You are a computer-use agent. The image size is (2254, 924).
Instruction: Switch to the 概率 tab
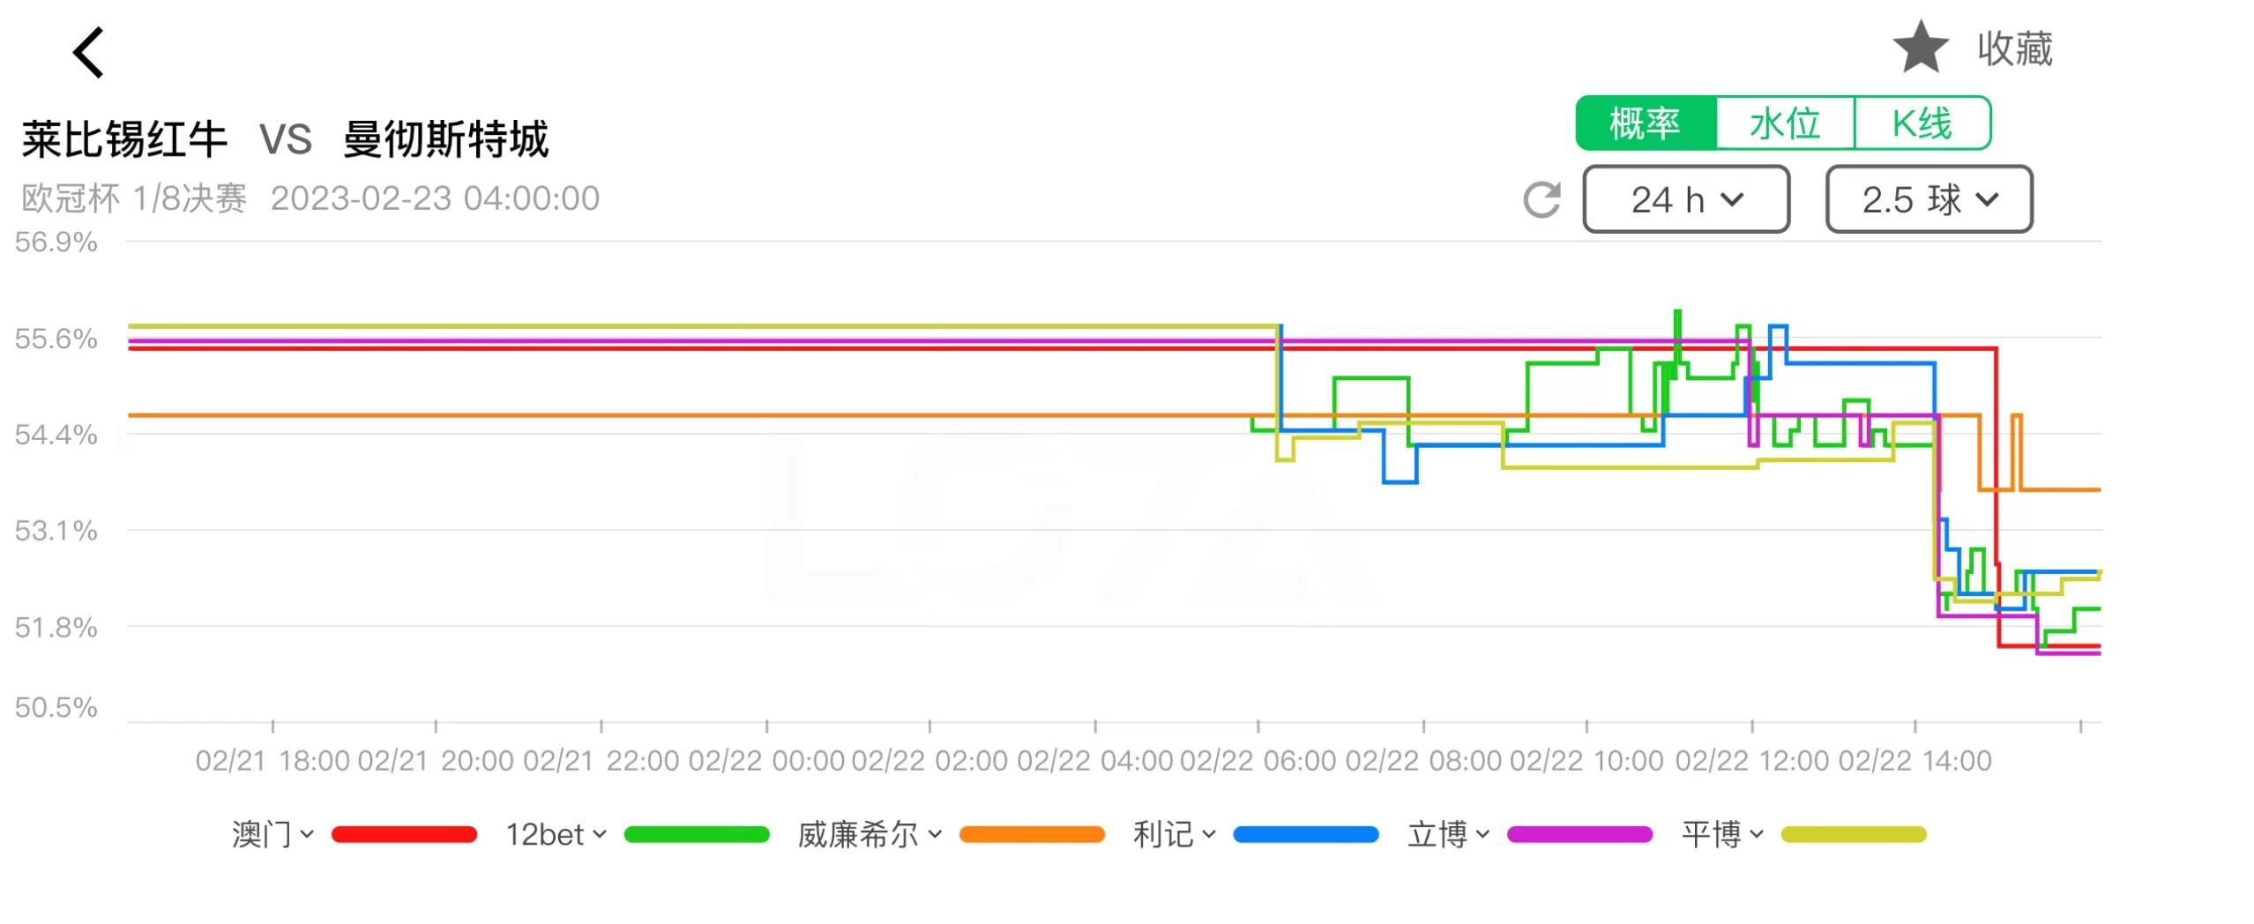pos(1645,123)
